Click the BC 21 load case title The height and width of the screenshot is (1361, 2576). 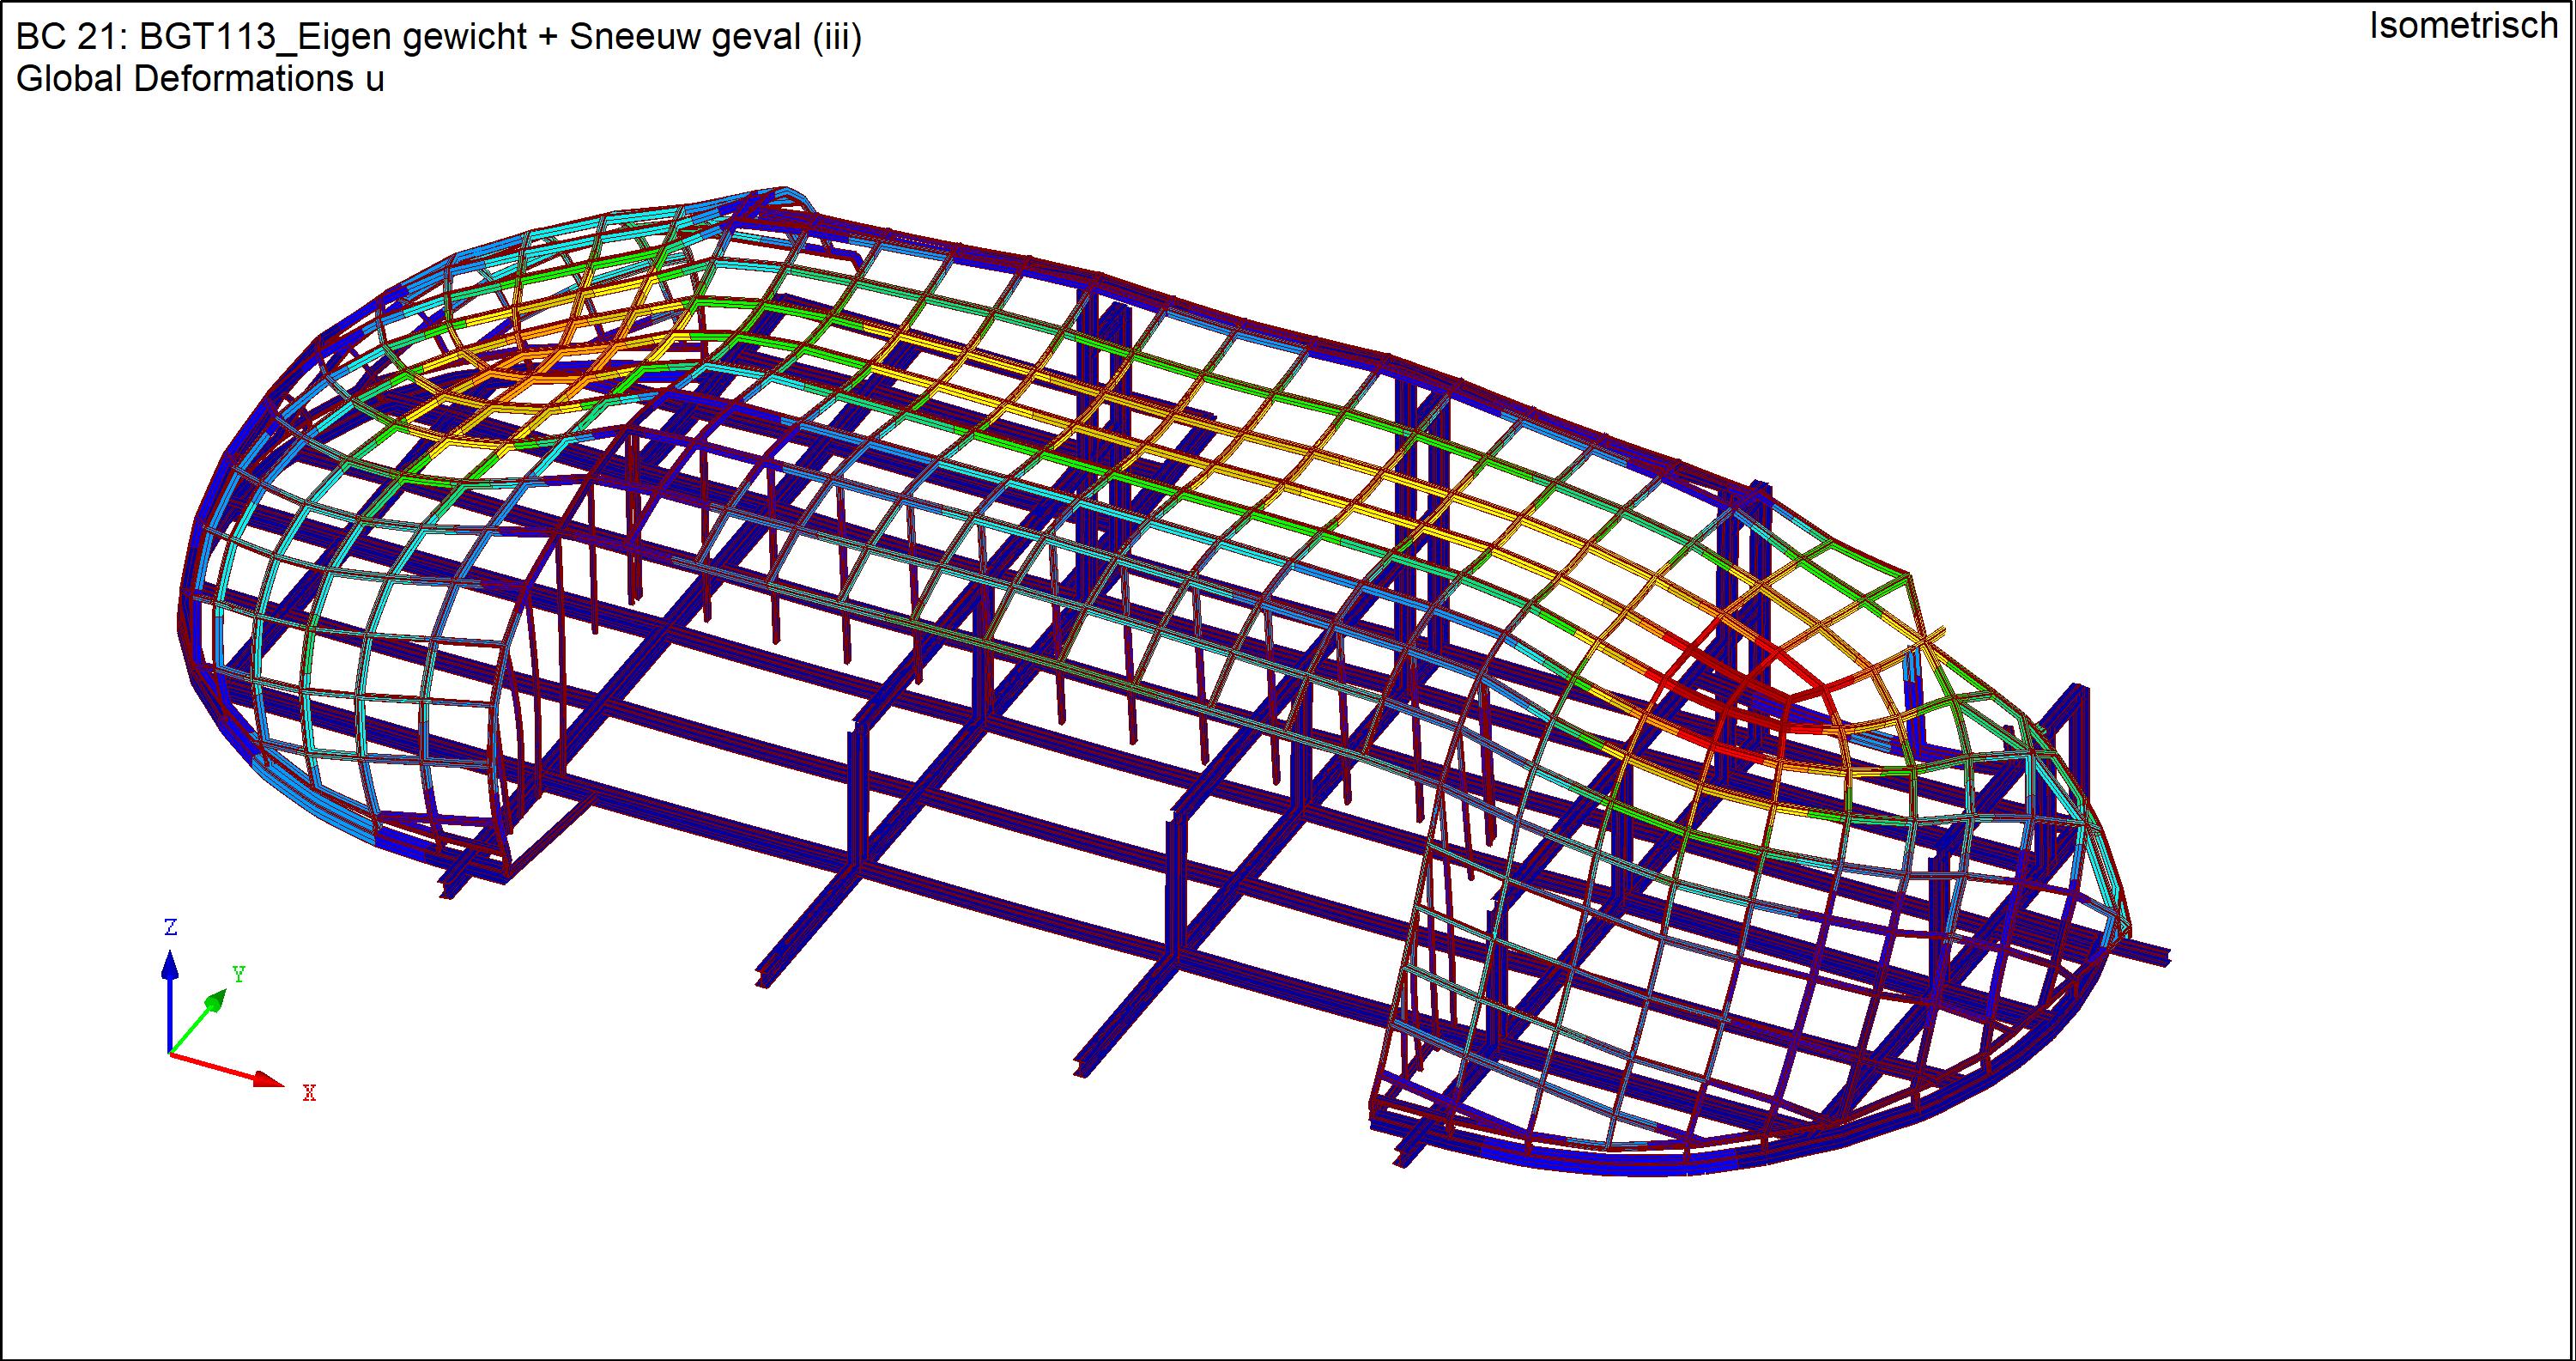[x=74, y=37]
